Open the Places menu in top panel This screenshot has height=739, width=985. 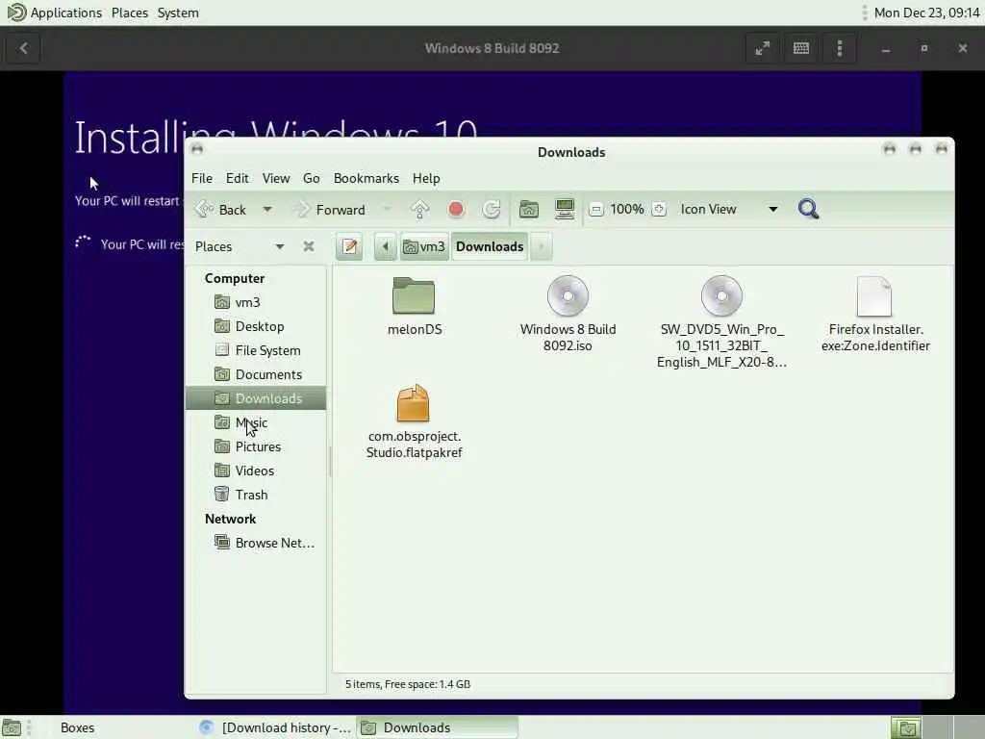[130, 13]
